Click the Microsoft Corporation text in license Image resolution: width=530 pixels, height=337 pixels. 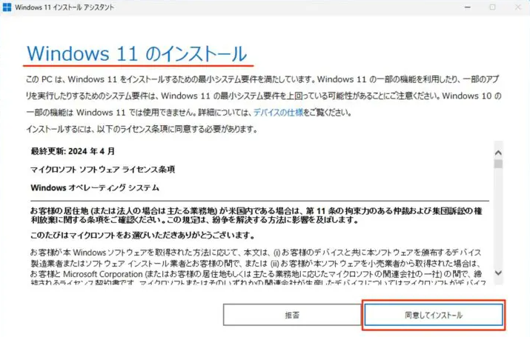pos(103,274)
